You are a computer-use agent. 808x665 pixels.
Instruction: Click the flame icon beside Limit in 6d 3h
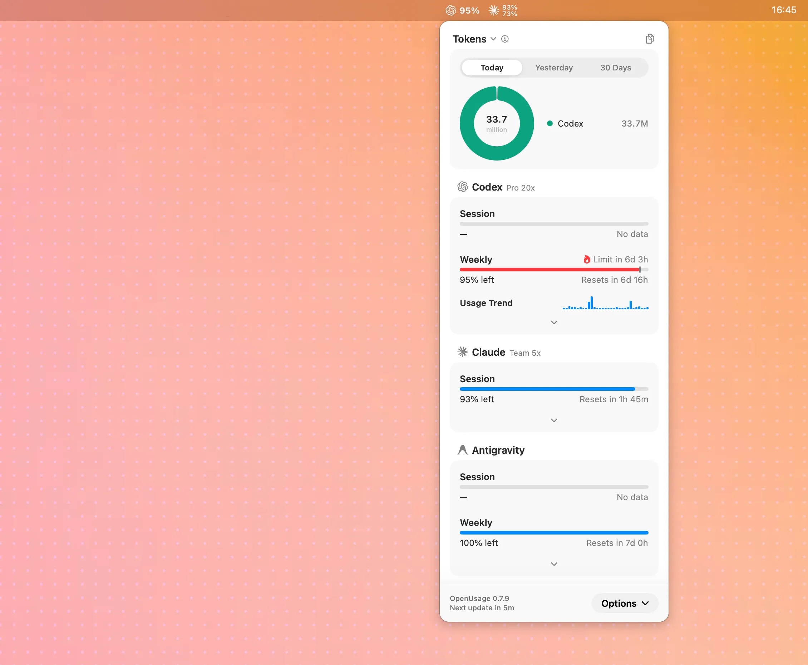point(587,259)
